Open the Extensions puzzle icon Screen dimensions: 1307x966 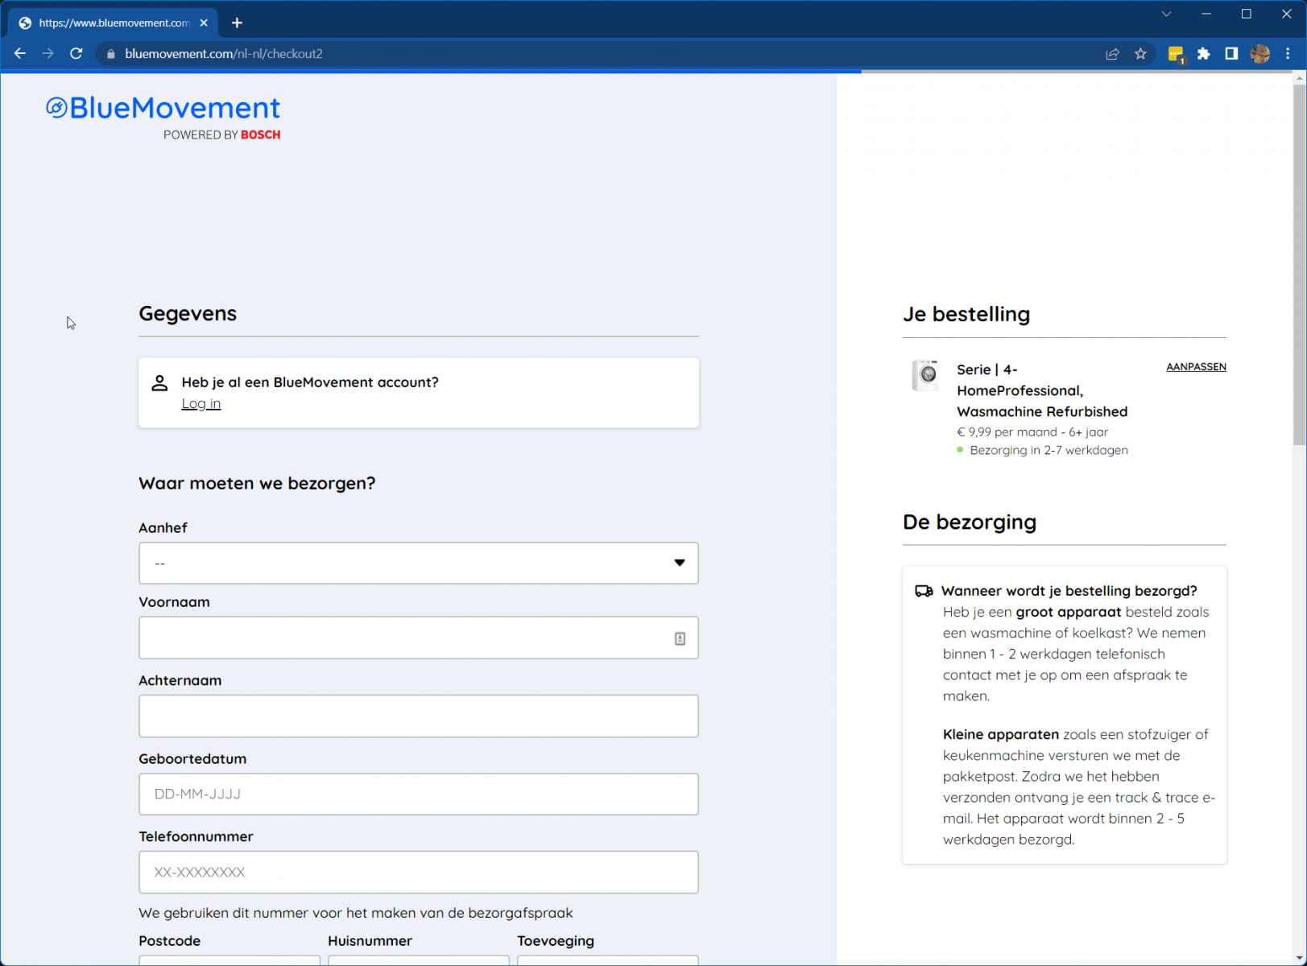[1204, 54]
